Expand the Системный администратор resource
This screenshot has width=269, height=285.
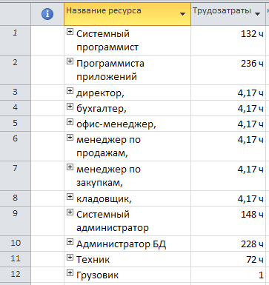click(70, 212)
